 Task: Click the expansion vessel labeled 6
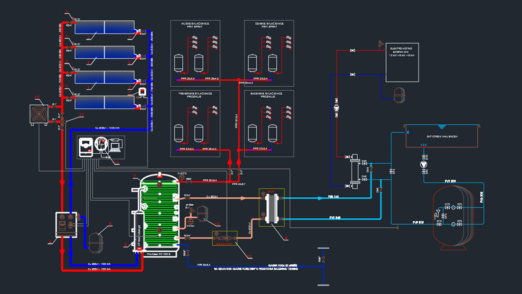point(95,242)
